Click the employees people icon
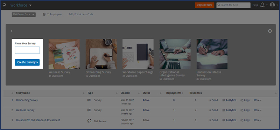Image resolution: width=280 pixels, height=130 pixels. [x=44, y=15]
